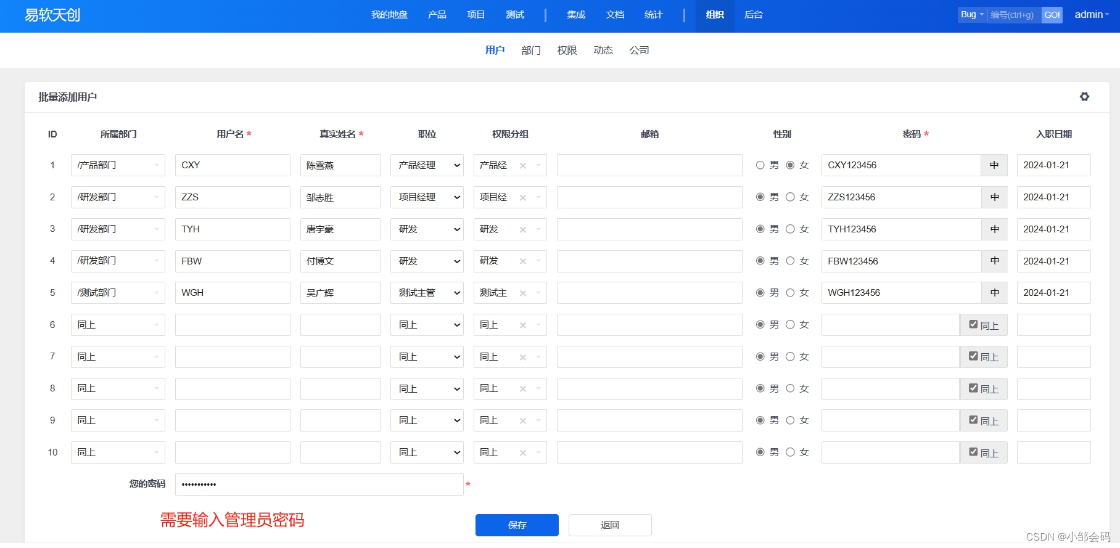This screenshot has width=1120, height=548.
Task: Uncheck 同上 password checkbox in row 7
Action: click(x=973, y=356)
